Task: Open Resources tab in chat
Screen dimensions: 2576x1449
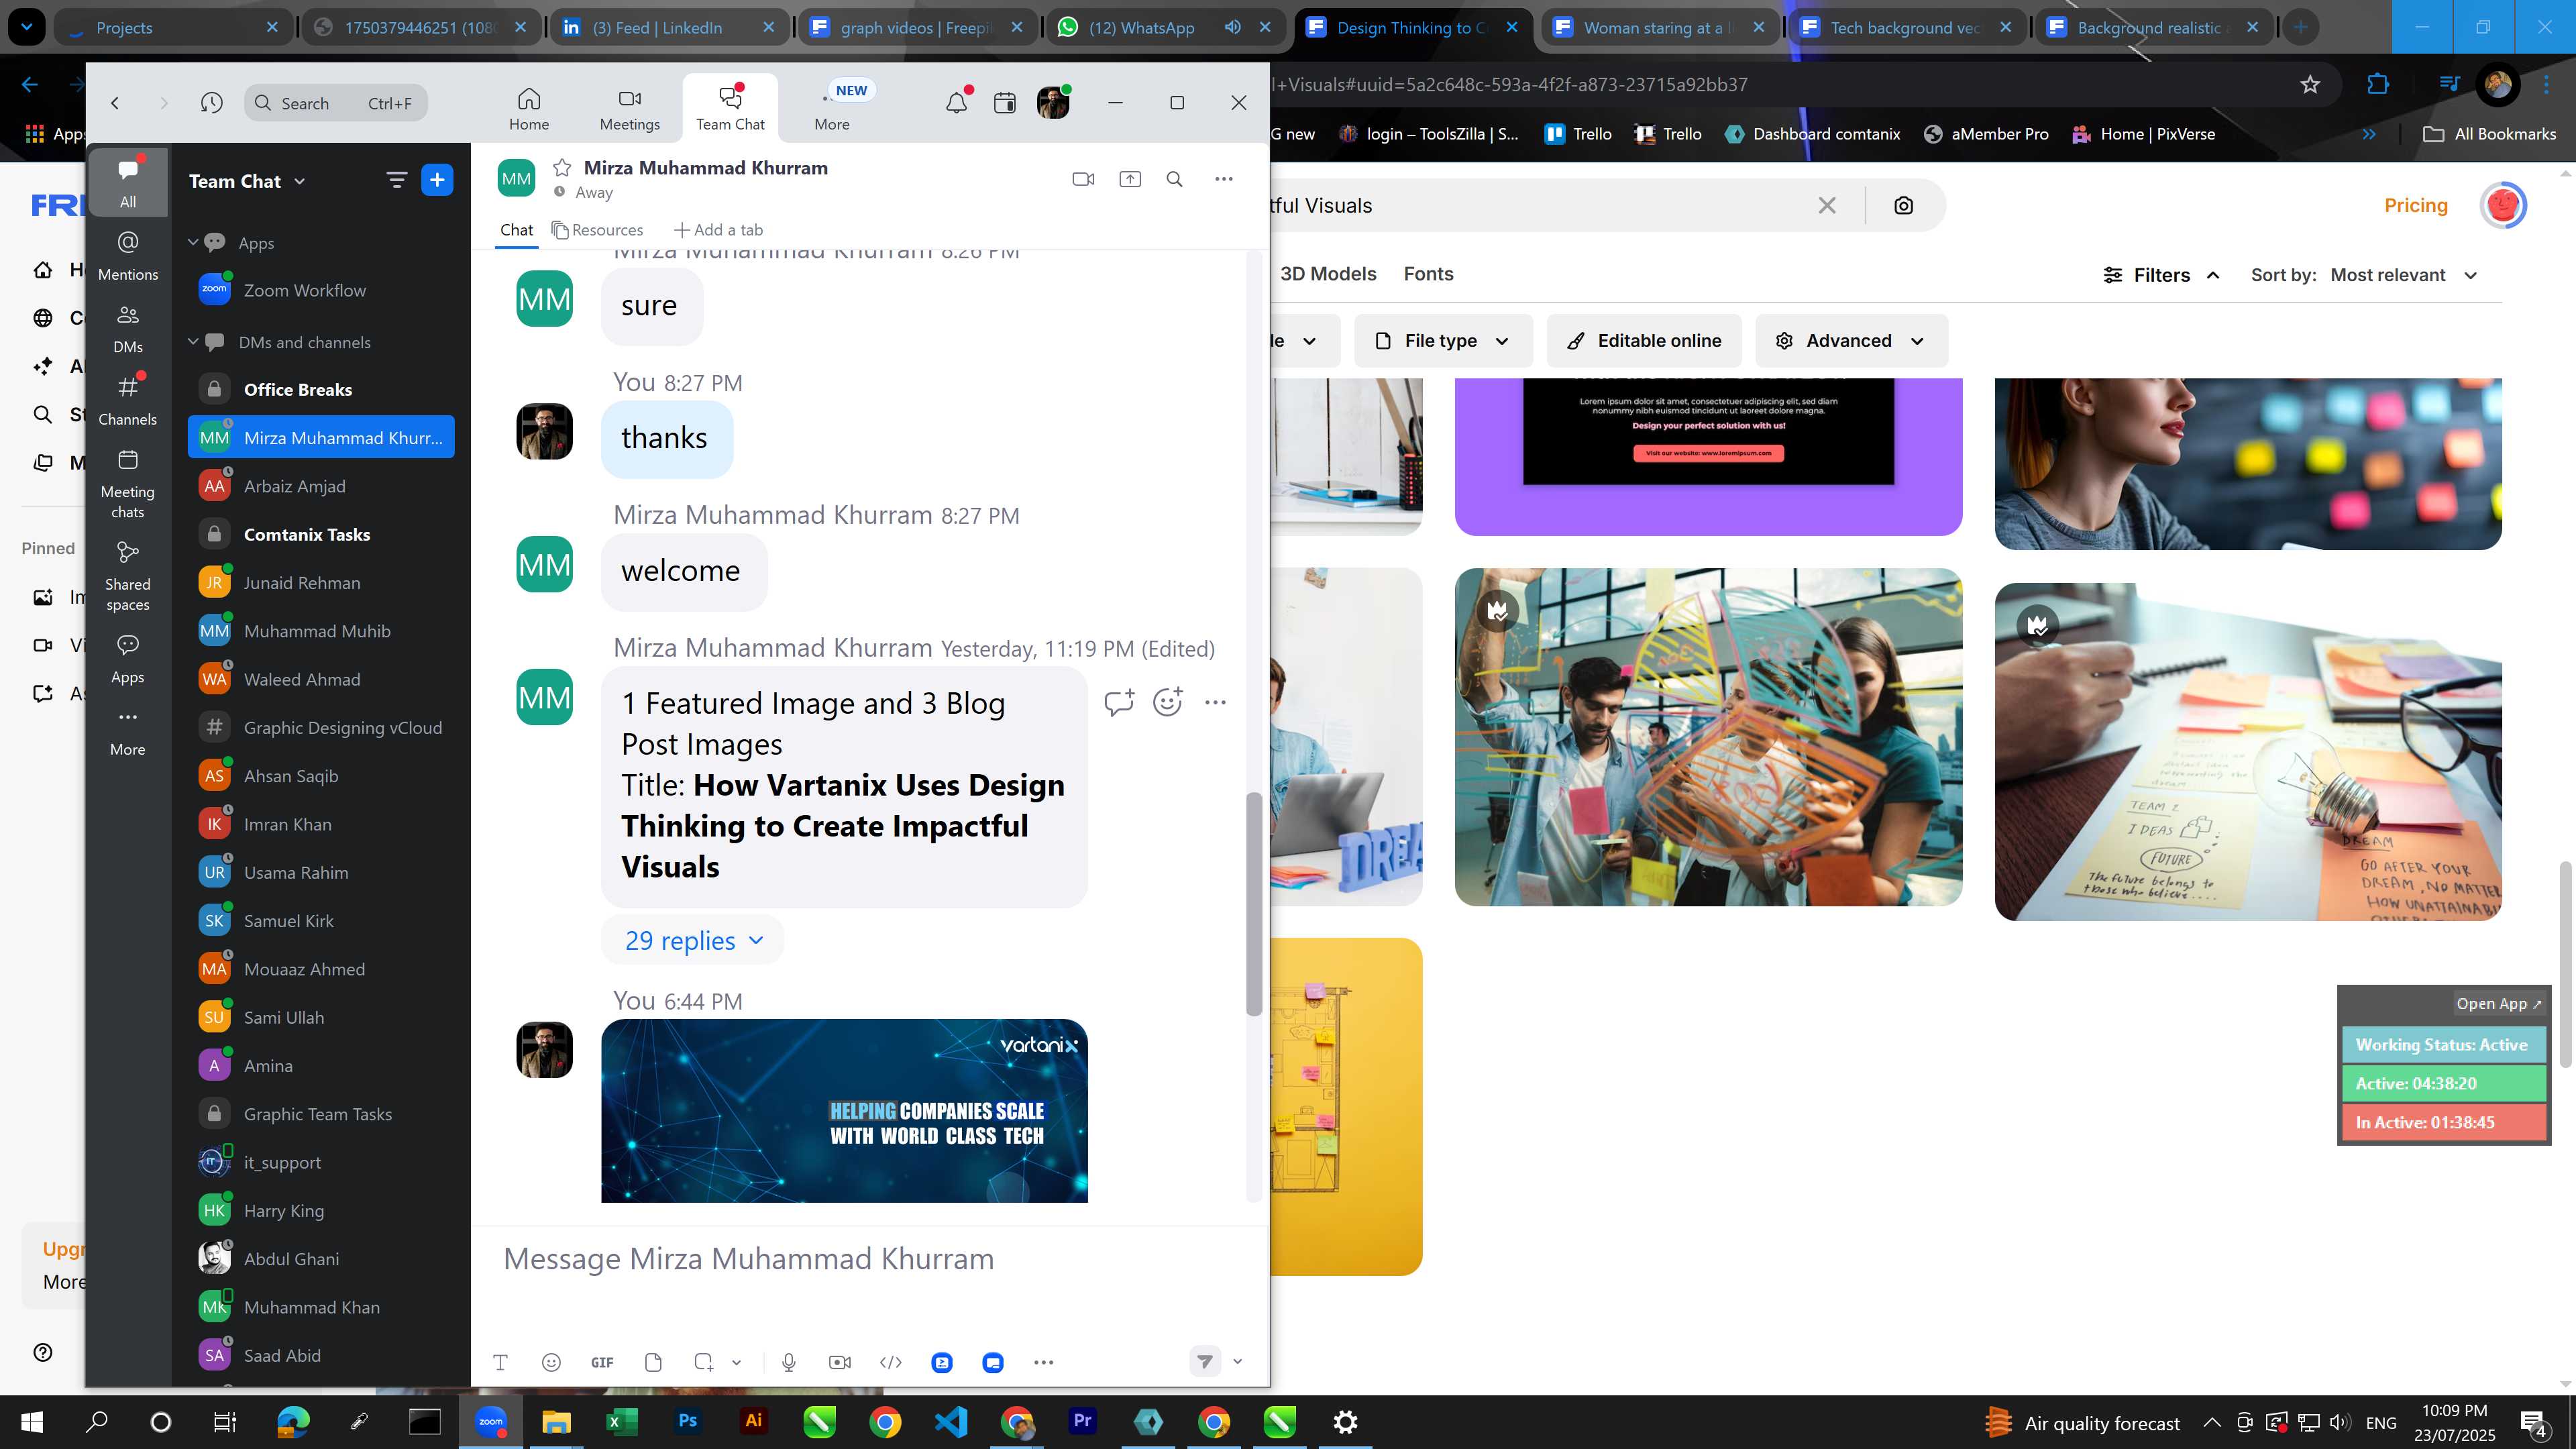Action: pyautogui.click(x=597, y=230)
